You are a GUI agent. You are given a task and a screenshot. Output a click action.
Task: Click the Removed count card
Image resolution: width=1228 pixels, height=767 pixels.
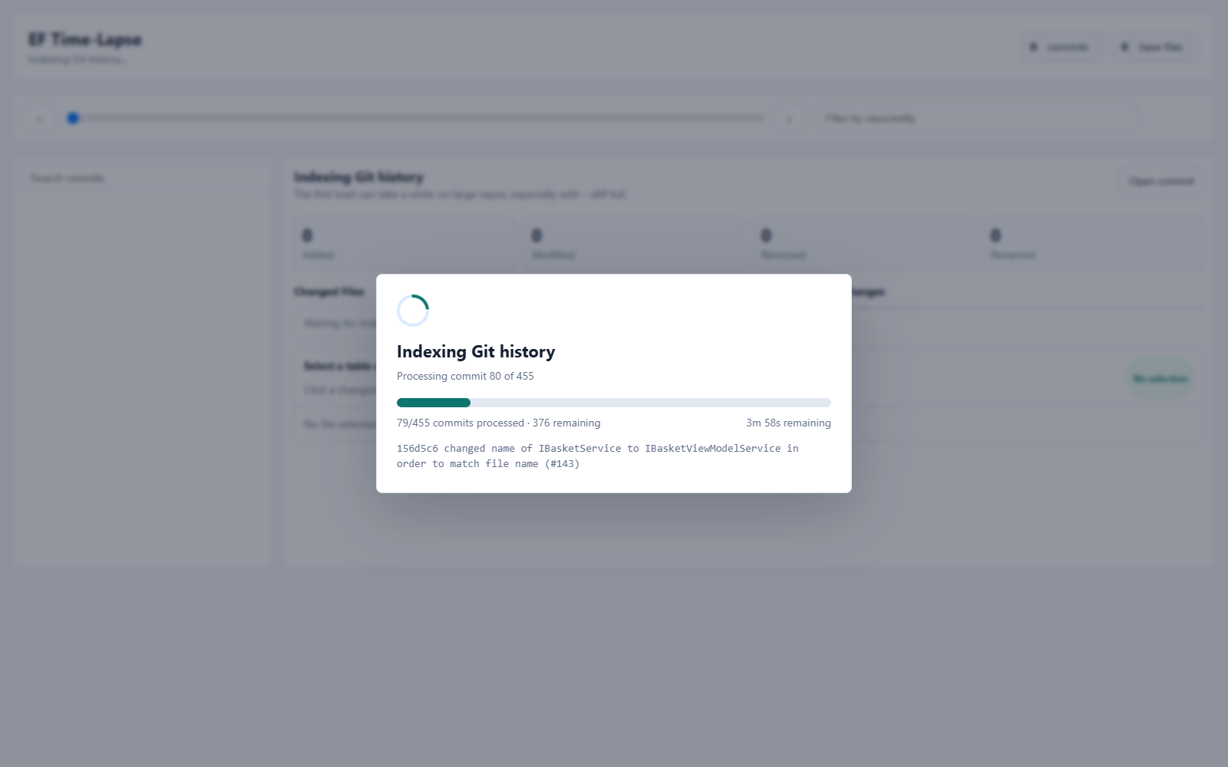[x=863, y=244]
